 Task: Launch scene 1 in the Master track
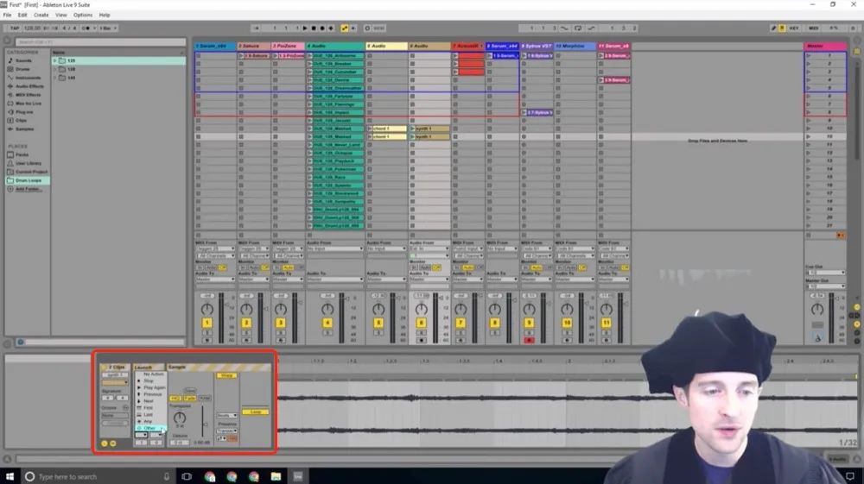tap(809, 55)
